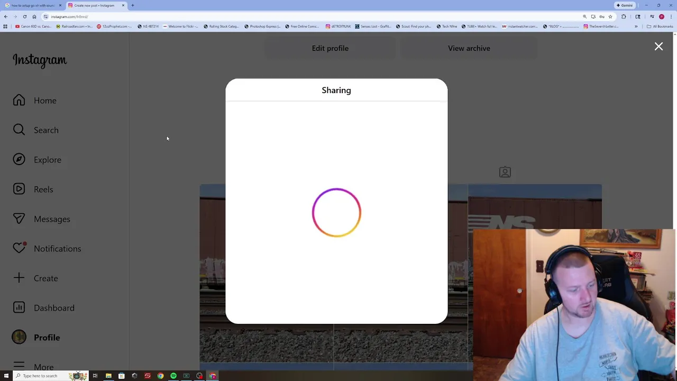The height and width of the screenshot is (381, 677).
Task: Open the 'Welcome to Flickr' bookmark
Action: (x=181, y=26)
